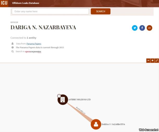Viewport: 159px width, 132px height.
Task: Click the 'DARIGA N. NAZARBAYEVA' graph node label
Action: point(113,124)
